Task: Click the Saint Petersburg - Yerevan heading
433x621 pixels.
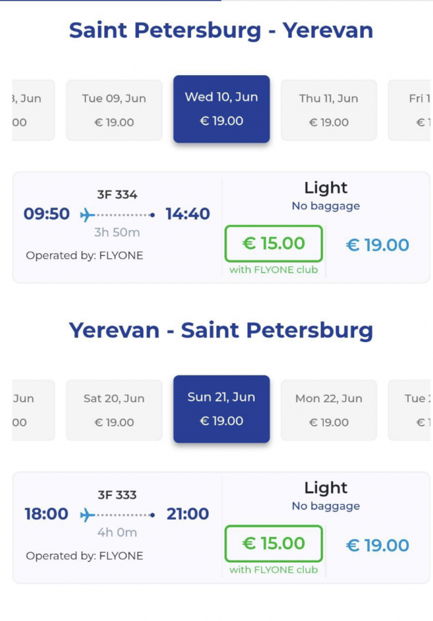Action: [x=221, y=30]
